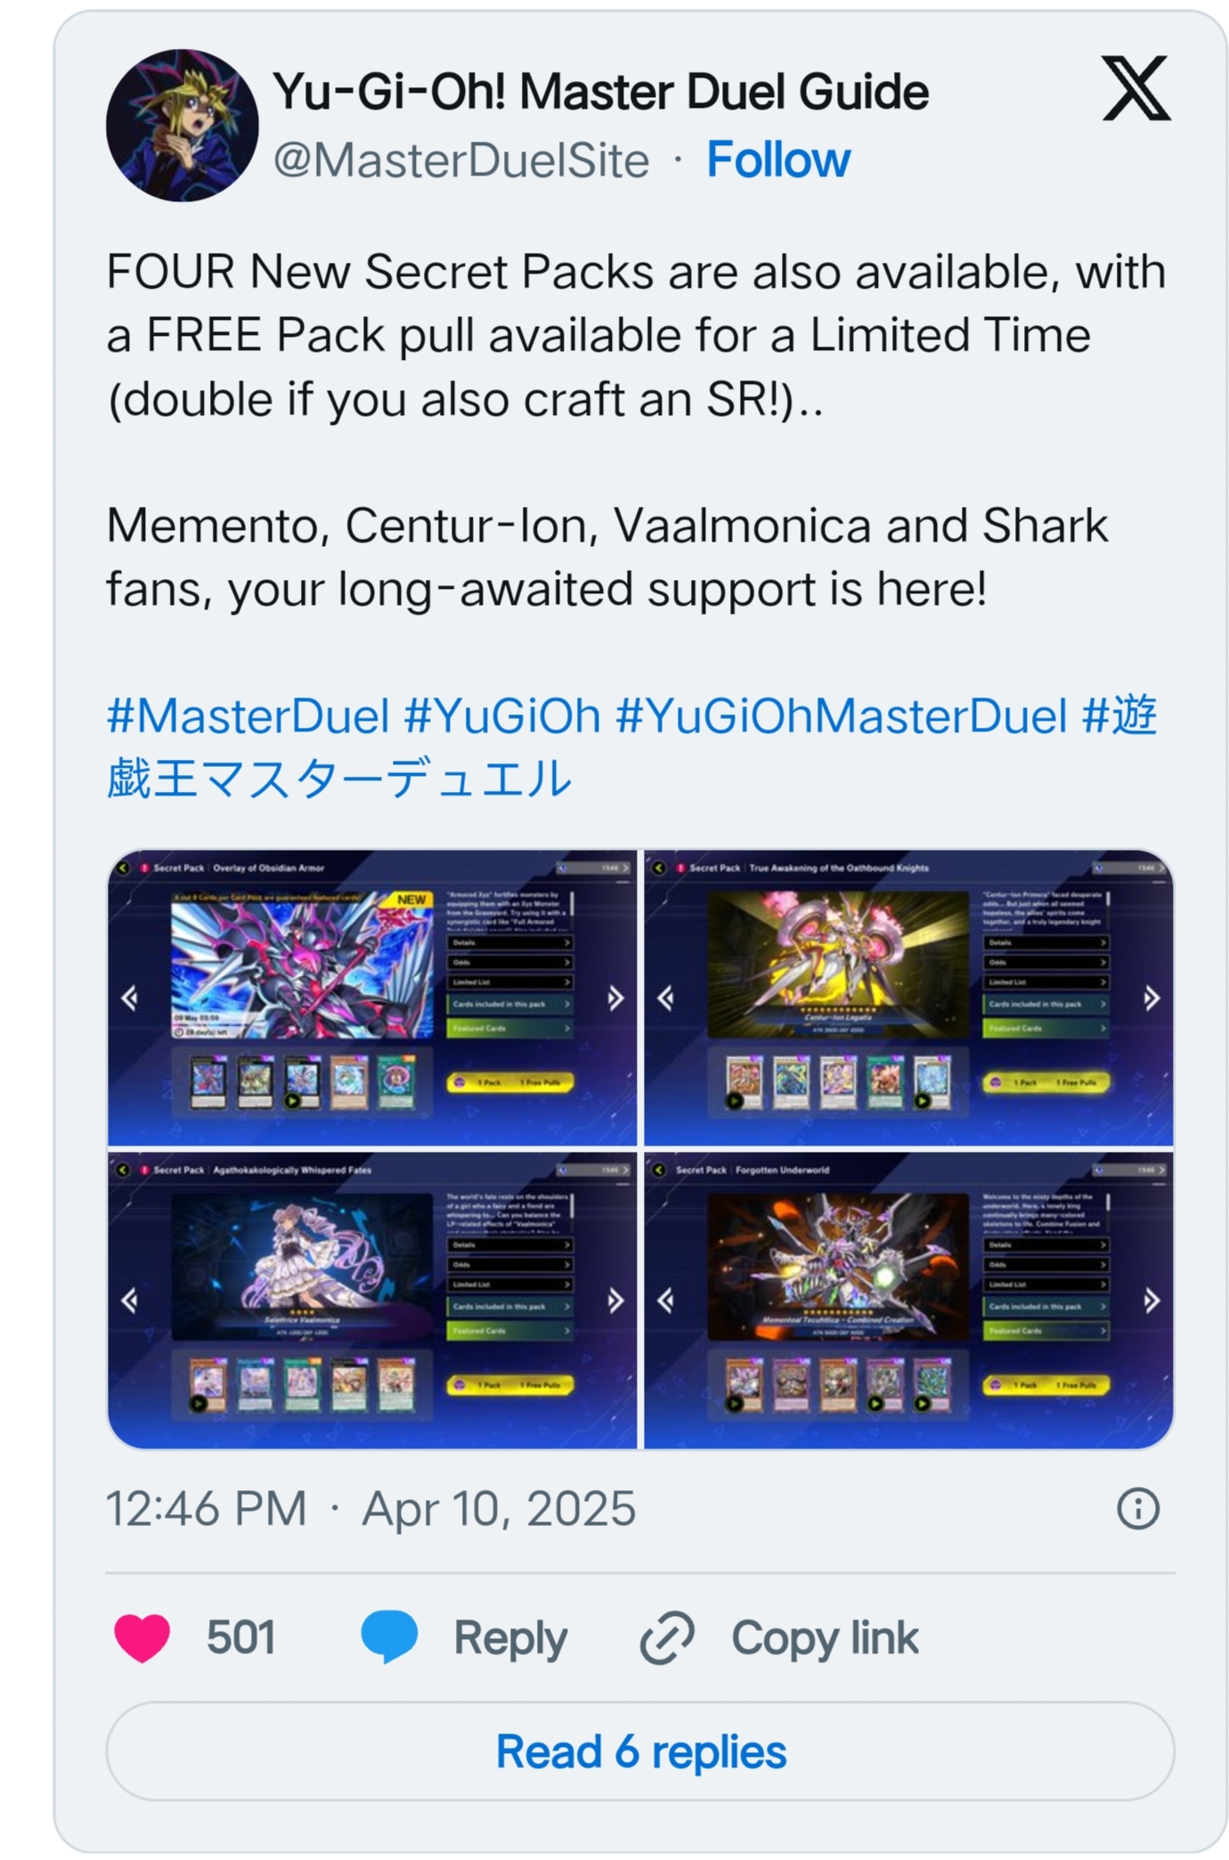Open the #YuGiOhMasterDuel hashtag

click(x=842, y=716)
